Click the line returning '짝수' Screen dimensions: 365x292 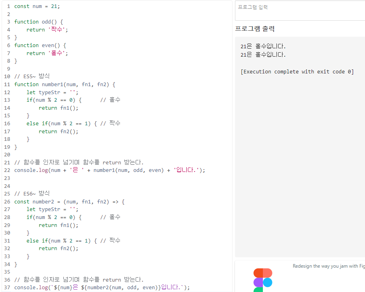pyautogui.click(x=47, y=30)
